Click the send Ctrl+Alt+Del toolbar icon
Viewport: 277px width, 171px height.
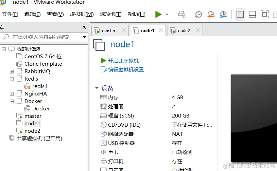coord(181,14)
